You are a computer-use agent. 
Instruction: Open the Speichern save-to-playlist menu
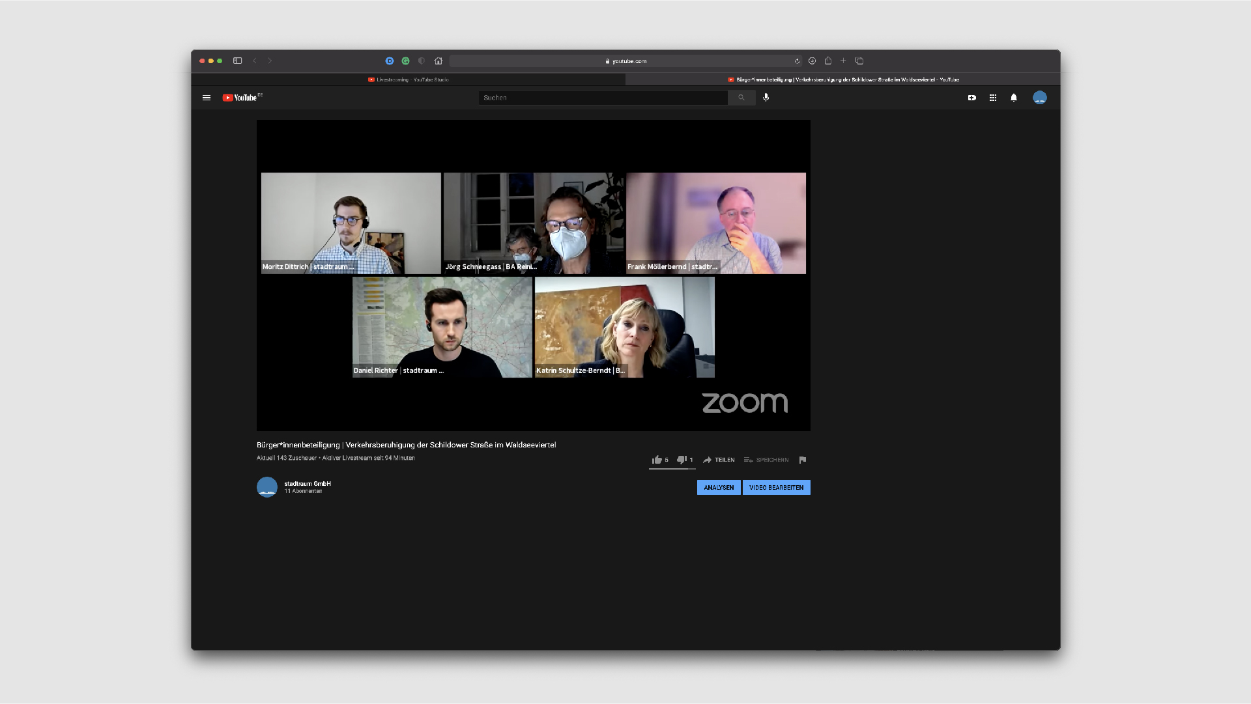point(766,460)
